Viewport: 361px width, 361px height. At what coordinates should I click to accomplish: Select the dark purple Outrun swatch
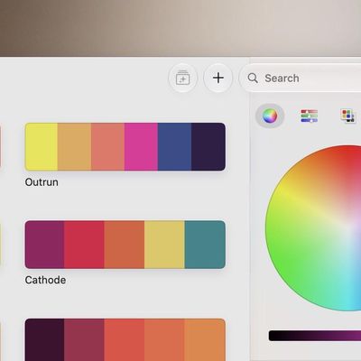click(208, 146)
